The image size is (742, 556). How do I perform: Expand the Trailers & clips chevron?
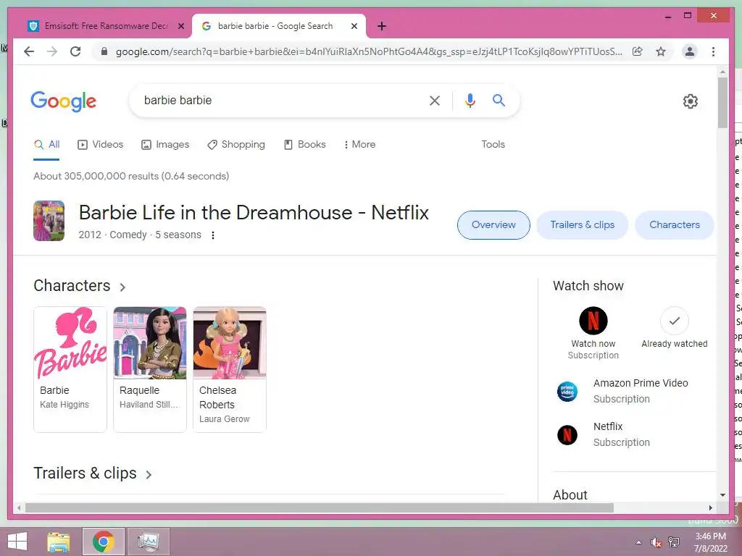click(149, 475)
